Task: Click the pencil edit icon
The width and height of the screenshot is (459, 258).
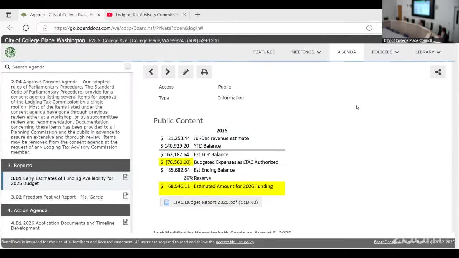Action: click(x=185, y=72)
